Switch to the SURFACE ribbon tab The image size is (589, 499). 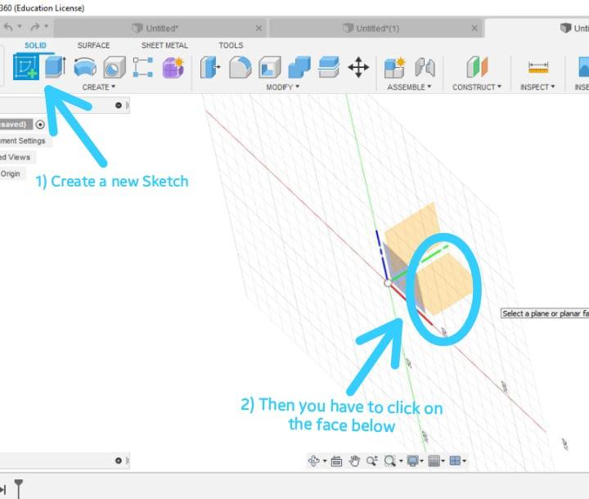point(93,46)
